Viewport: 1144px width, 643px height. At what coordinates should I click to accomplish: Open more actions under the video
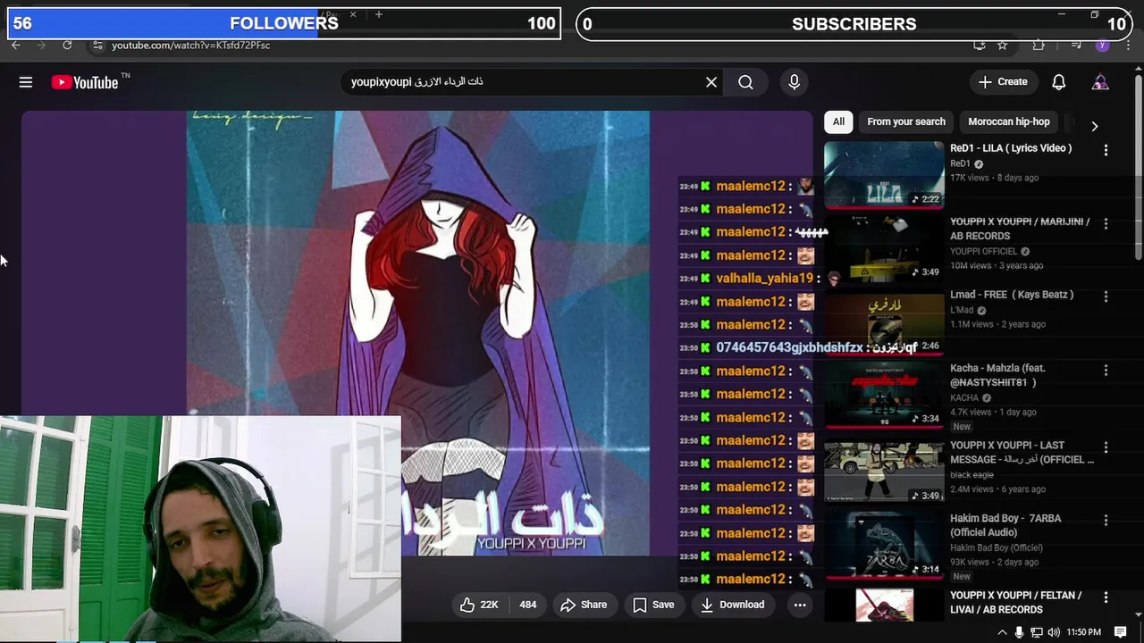click(x=800, y=605)
